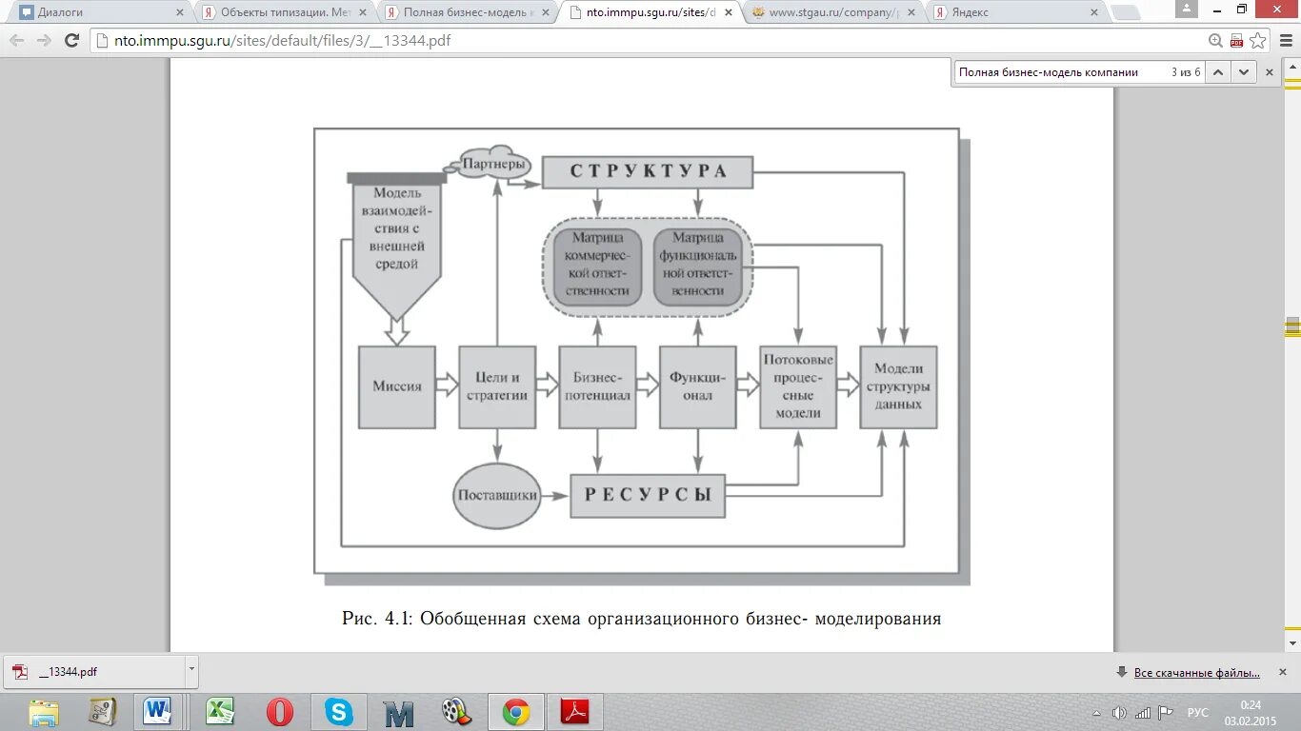The width and height of the screenshot is (1301, 731).
Task: Open the blue M application on taskbar
Action: 398,712
